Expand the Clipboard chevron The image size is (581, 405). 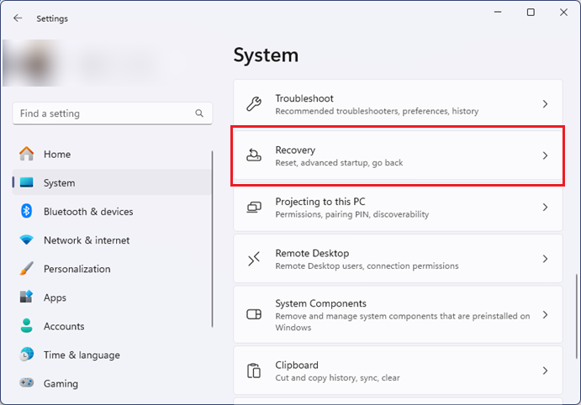tap(545, 371)
